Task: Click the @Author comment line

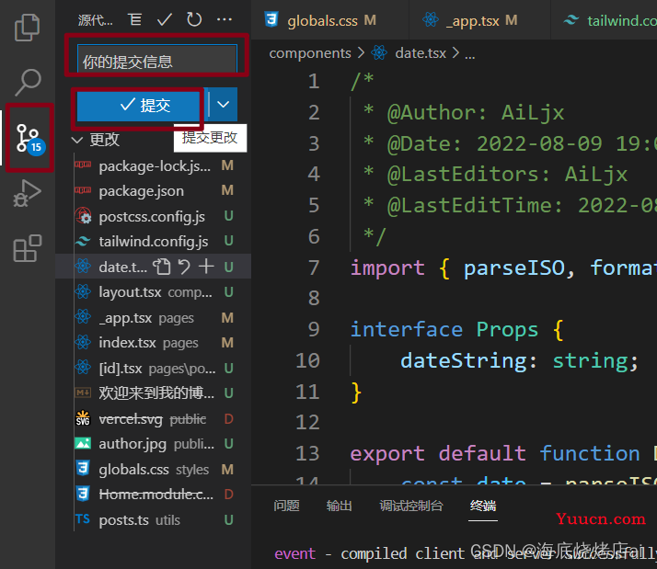Action: coord(464,113)
